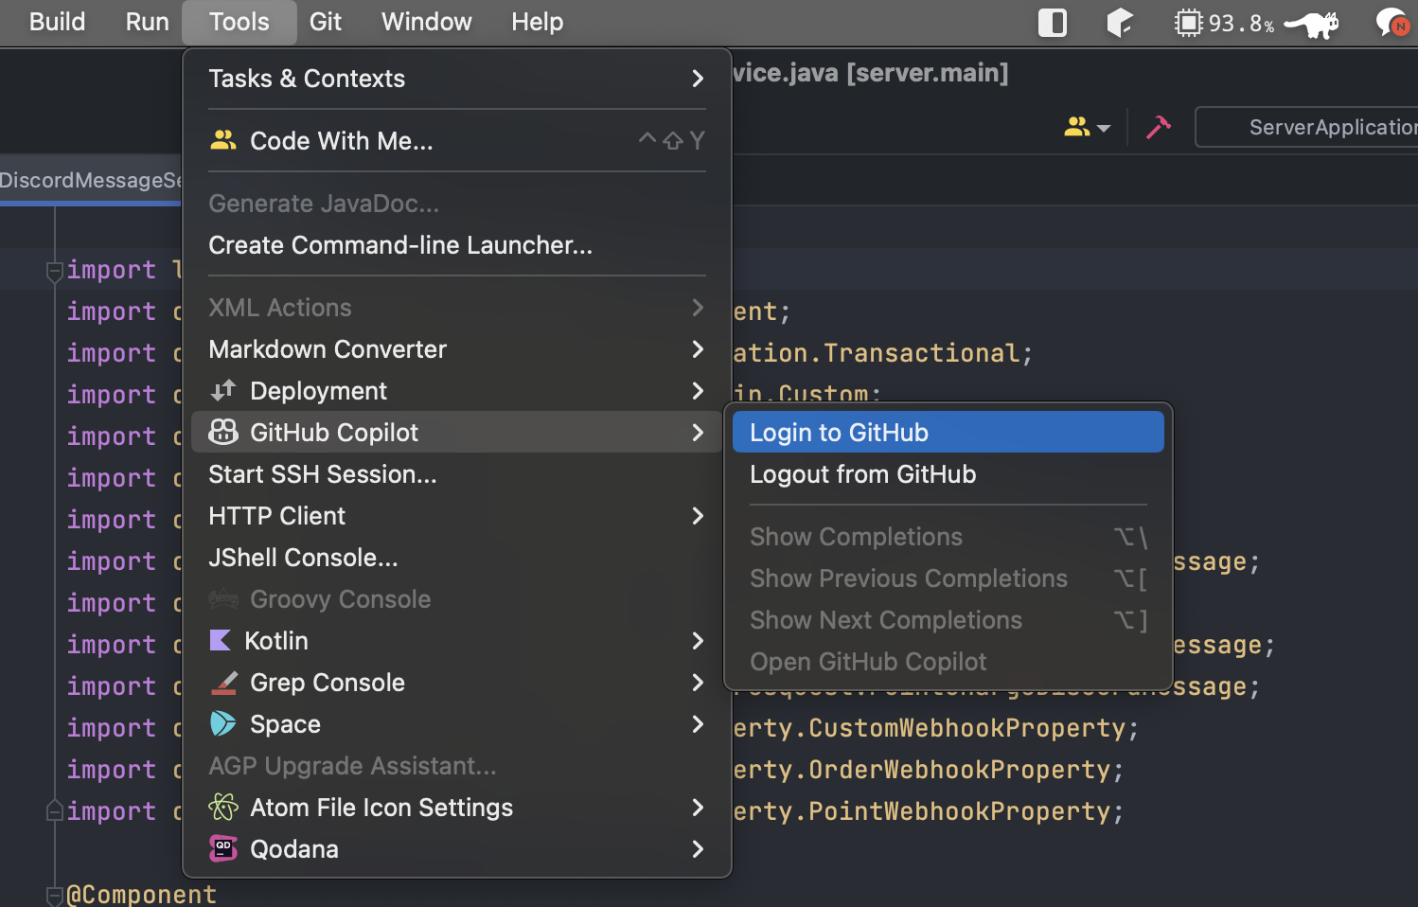Click the Deployment arrows icon

[x=223, y=390]
